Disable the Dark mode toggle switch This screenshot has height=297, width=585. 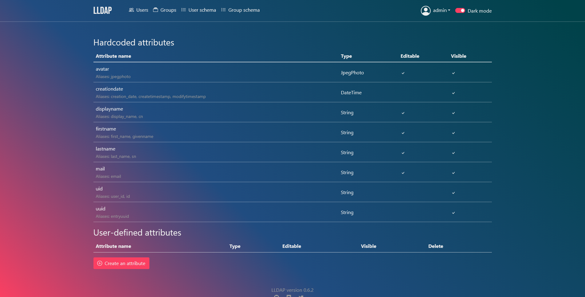point(460,10)
